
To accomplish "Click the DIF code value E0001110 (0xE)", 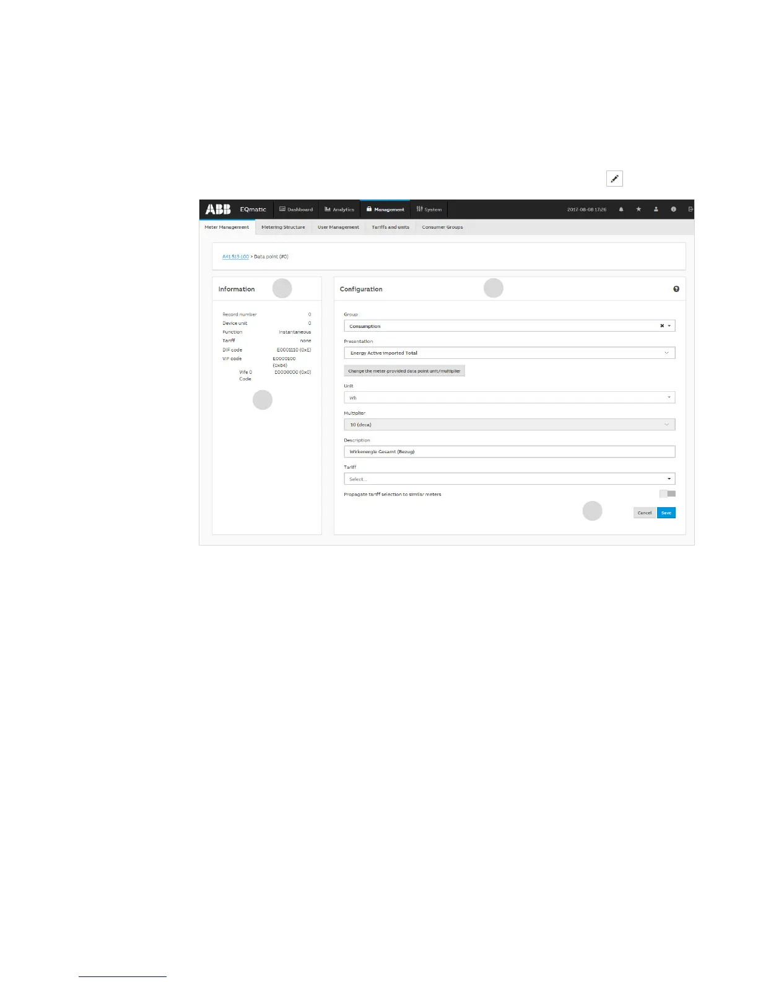I will [x=294, y=350].
